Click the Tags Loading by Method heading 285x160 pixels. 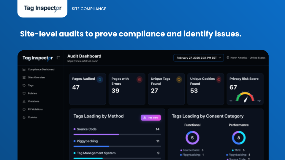click(x=99, y=116)
